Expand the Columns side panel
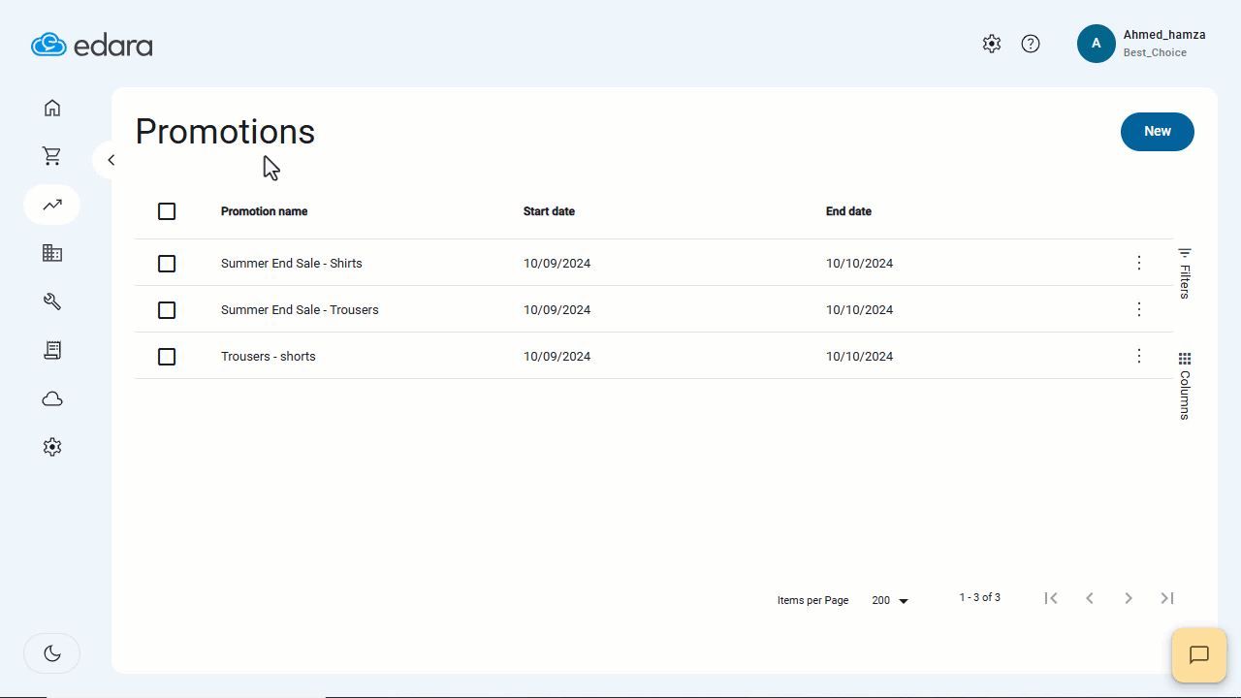 (x=1185, y=386)
